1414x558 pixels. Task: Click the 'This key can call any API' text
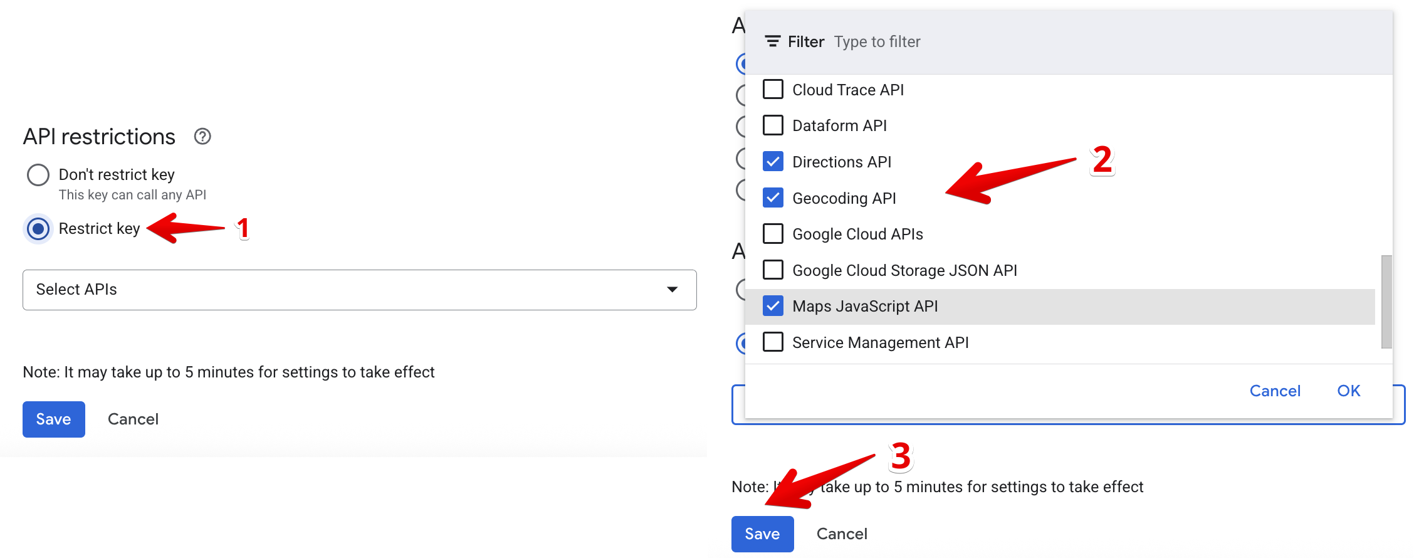coord(132,195)
